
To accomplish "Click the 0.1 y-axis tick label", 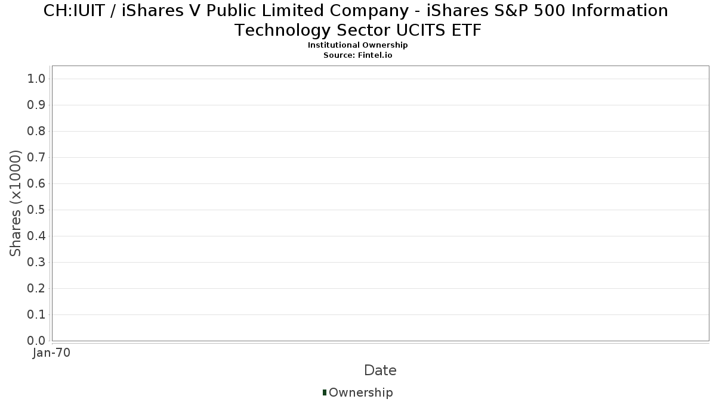I will [x=36, y=315].
